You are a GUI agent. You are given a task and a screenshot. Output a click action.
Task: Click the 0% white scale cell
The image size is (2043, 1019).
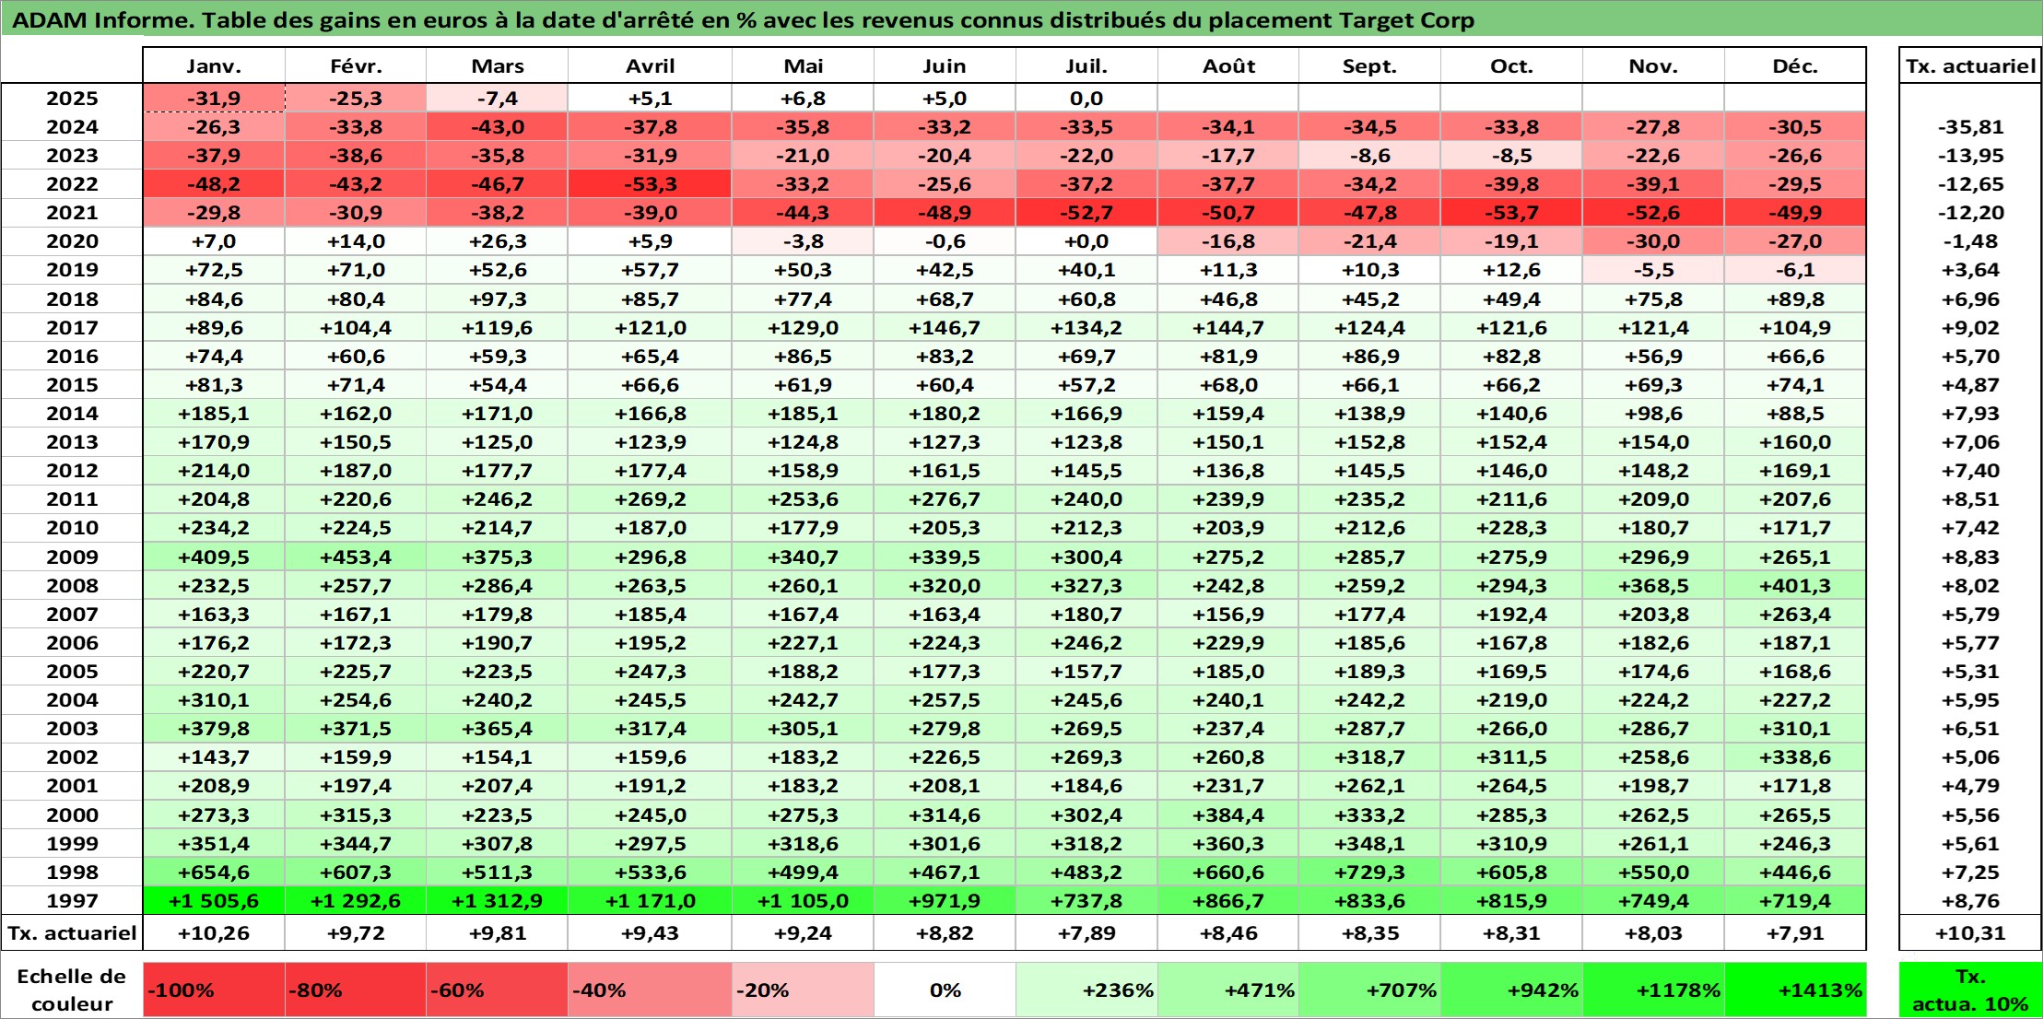coord(945,990)
